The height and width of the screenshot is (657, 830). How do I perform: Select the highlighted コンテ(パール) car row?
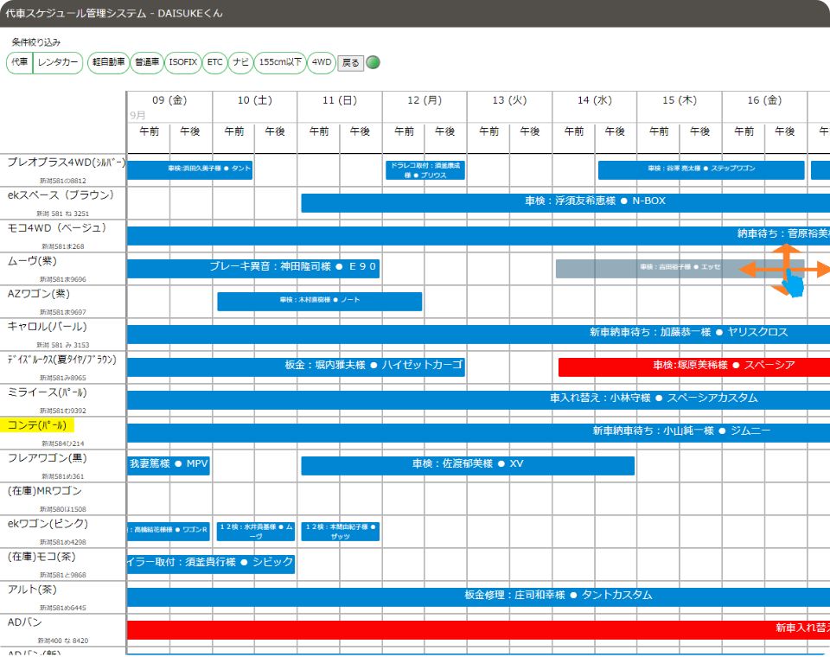(x=63, y=432)
